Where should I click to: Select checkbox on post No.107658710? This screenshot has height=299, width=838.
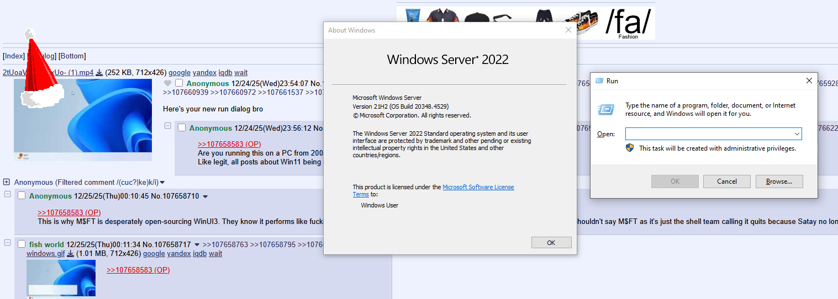click(22, 196)
